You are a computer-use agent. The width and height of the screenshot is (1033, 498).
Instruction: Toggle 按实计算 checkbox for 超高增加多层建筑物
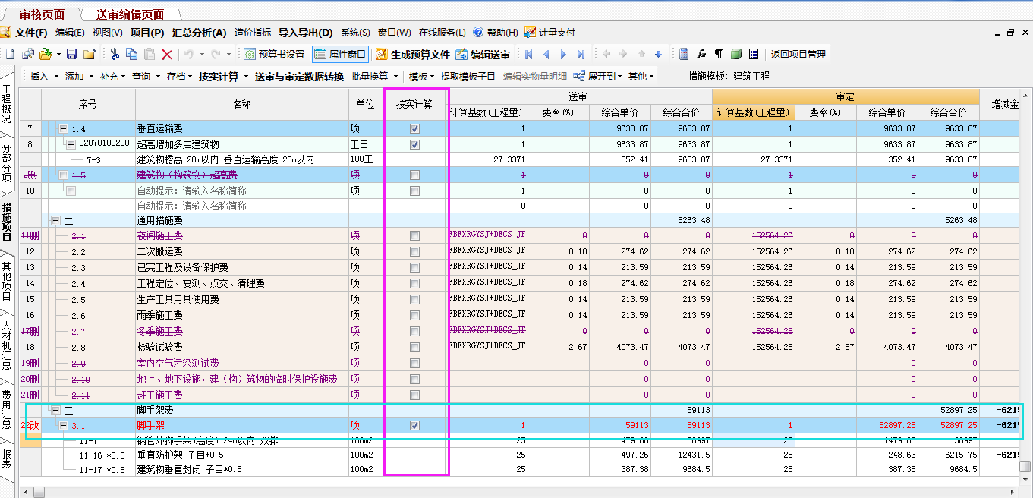click(x=414, y=144)
